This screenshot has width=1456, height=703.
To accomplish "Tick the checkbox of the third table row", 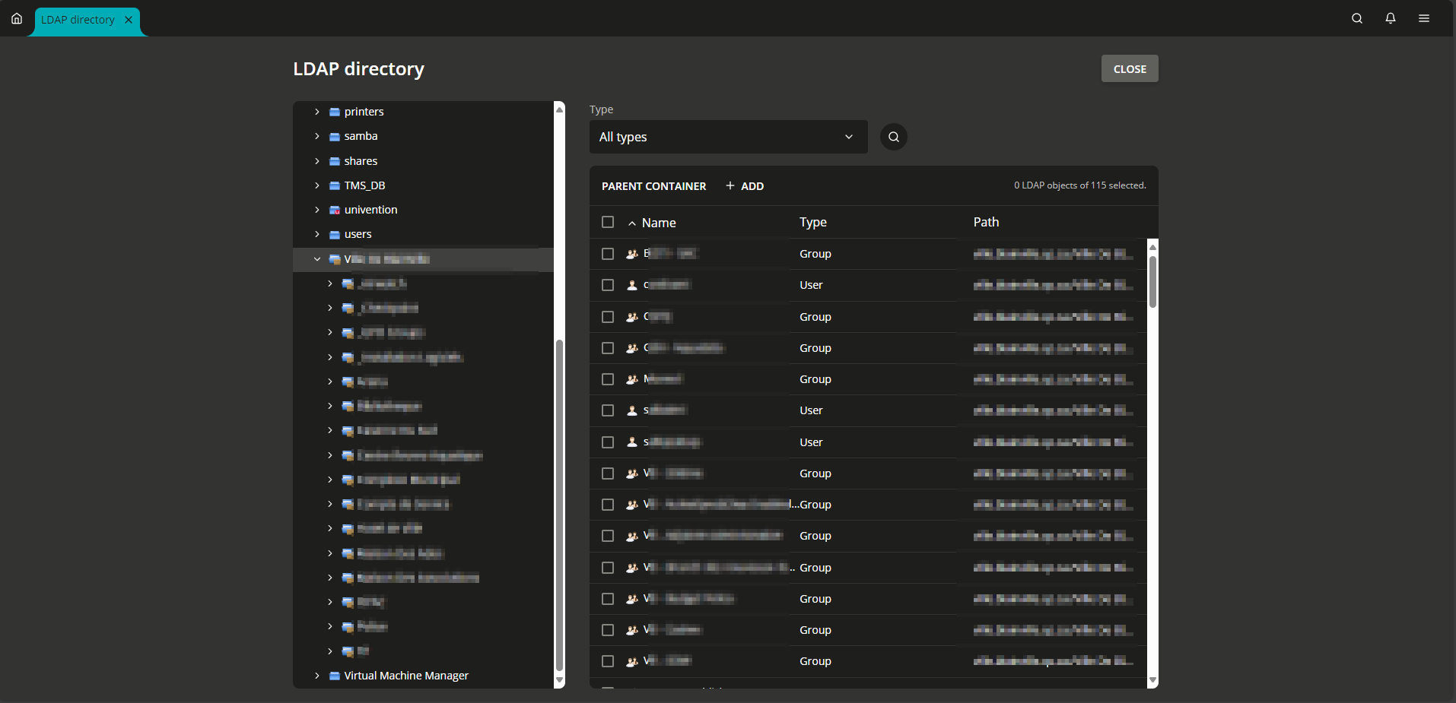I will click(608, 317).
